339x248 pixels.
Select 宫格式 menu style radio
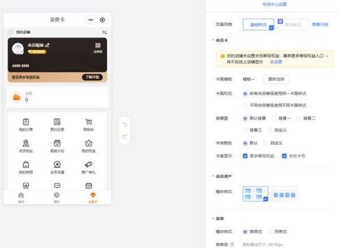(x=245, y=232)
